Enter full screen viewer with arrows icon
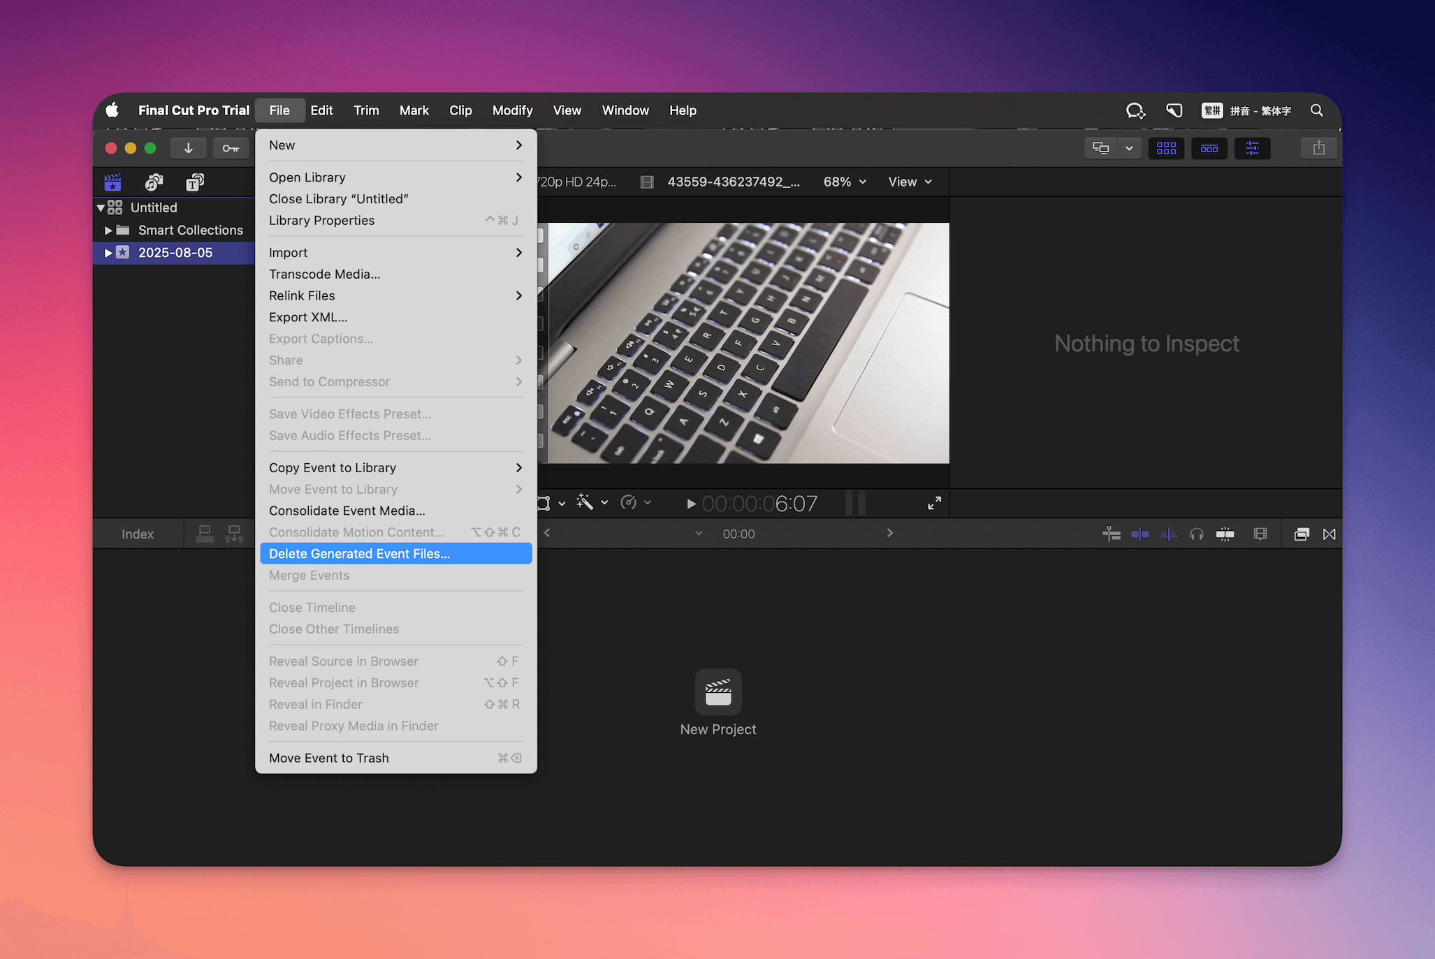The height and width of the screenshot is (959, 1435). [x=934, y=503]
